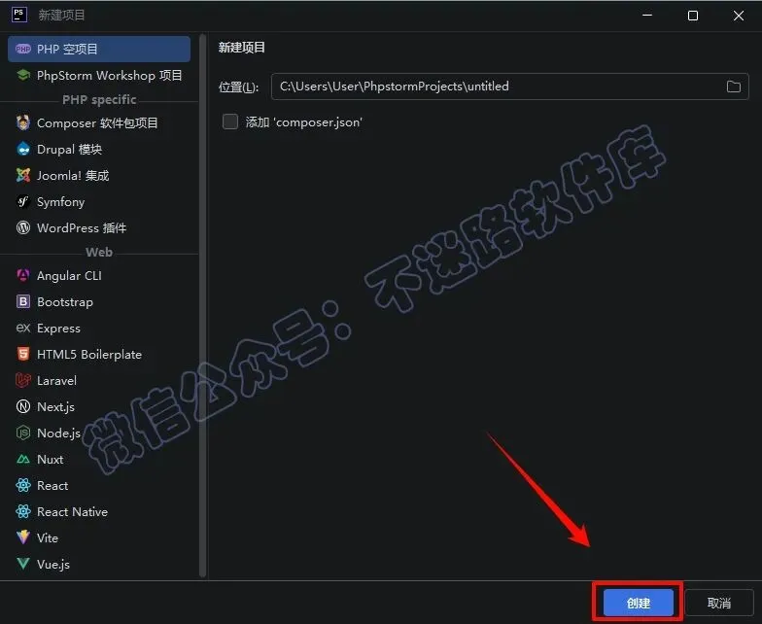Select Next.js project type
762x624 pixels.
click(99, 406)
